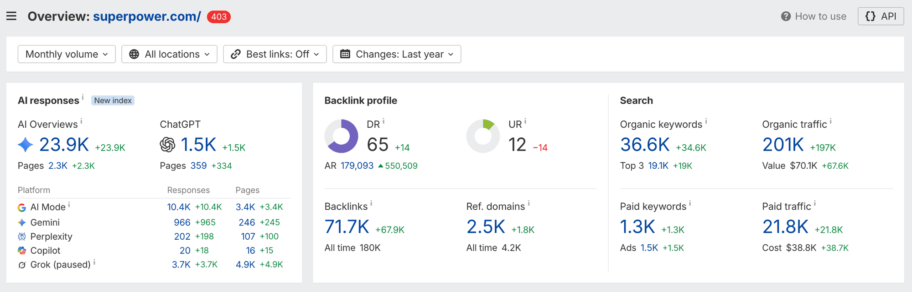This screenshot has height=292, width=912.
Task: Open Ref. domains 2.5K value
Action: (486, 227)
